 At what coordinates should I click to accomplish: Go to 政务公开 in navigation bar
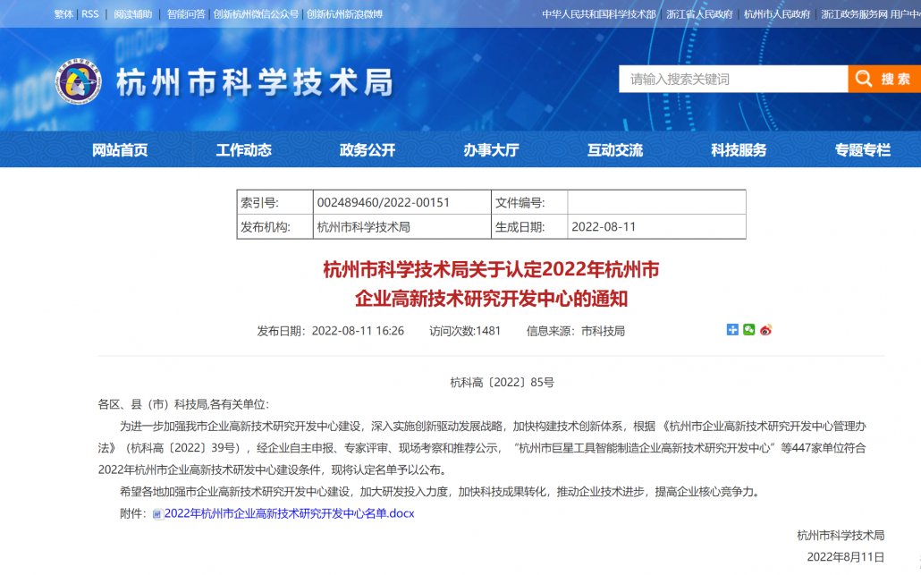point(368,150)
